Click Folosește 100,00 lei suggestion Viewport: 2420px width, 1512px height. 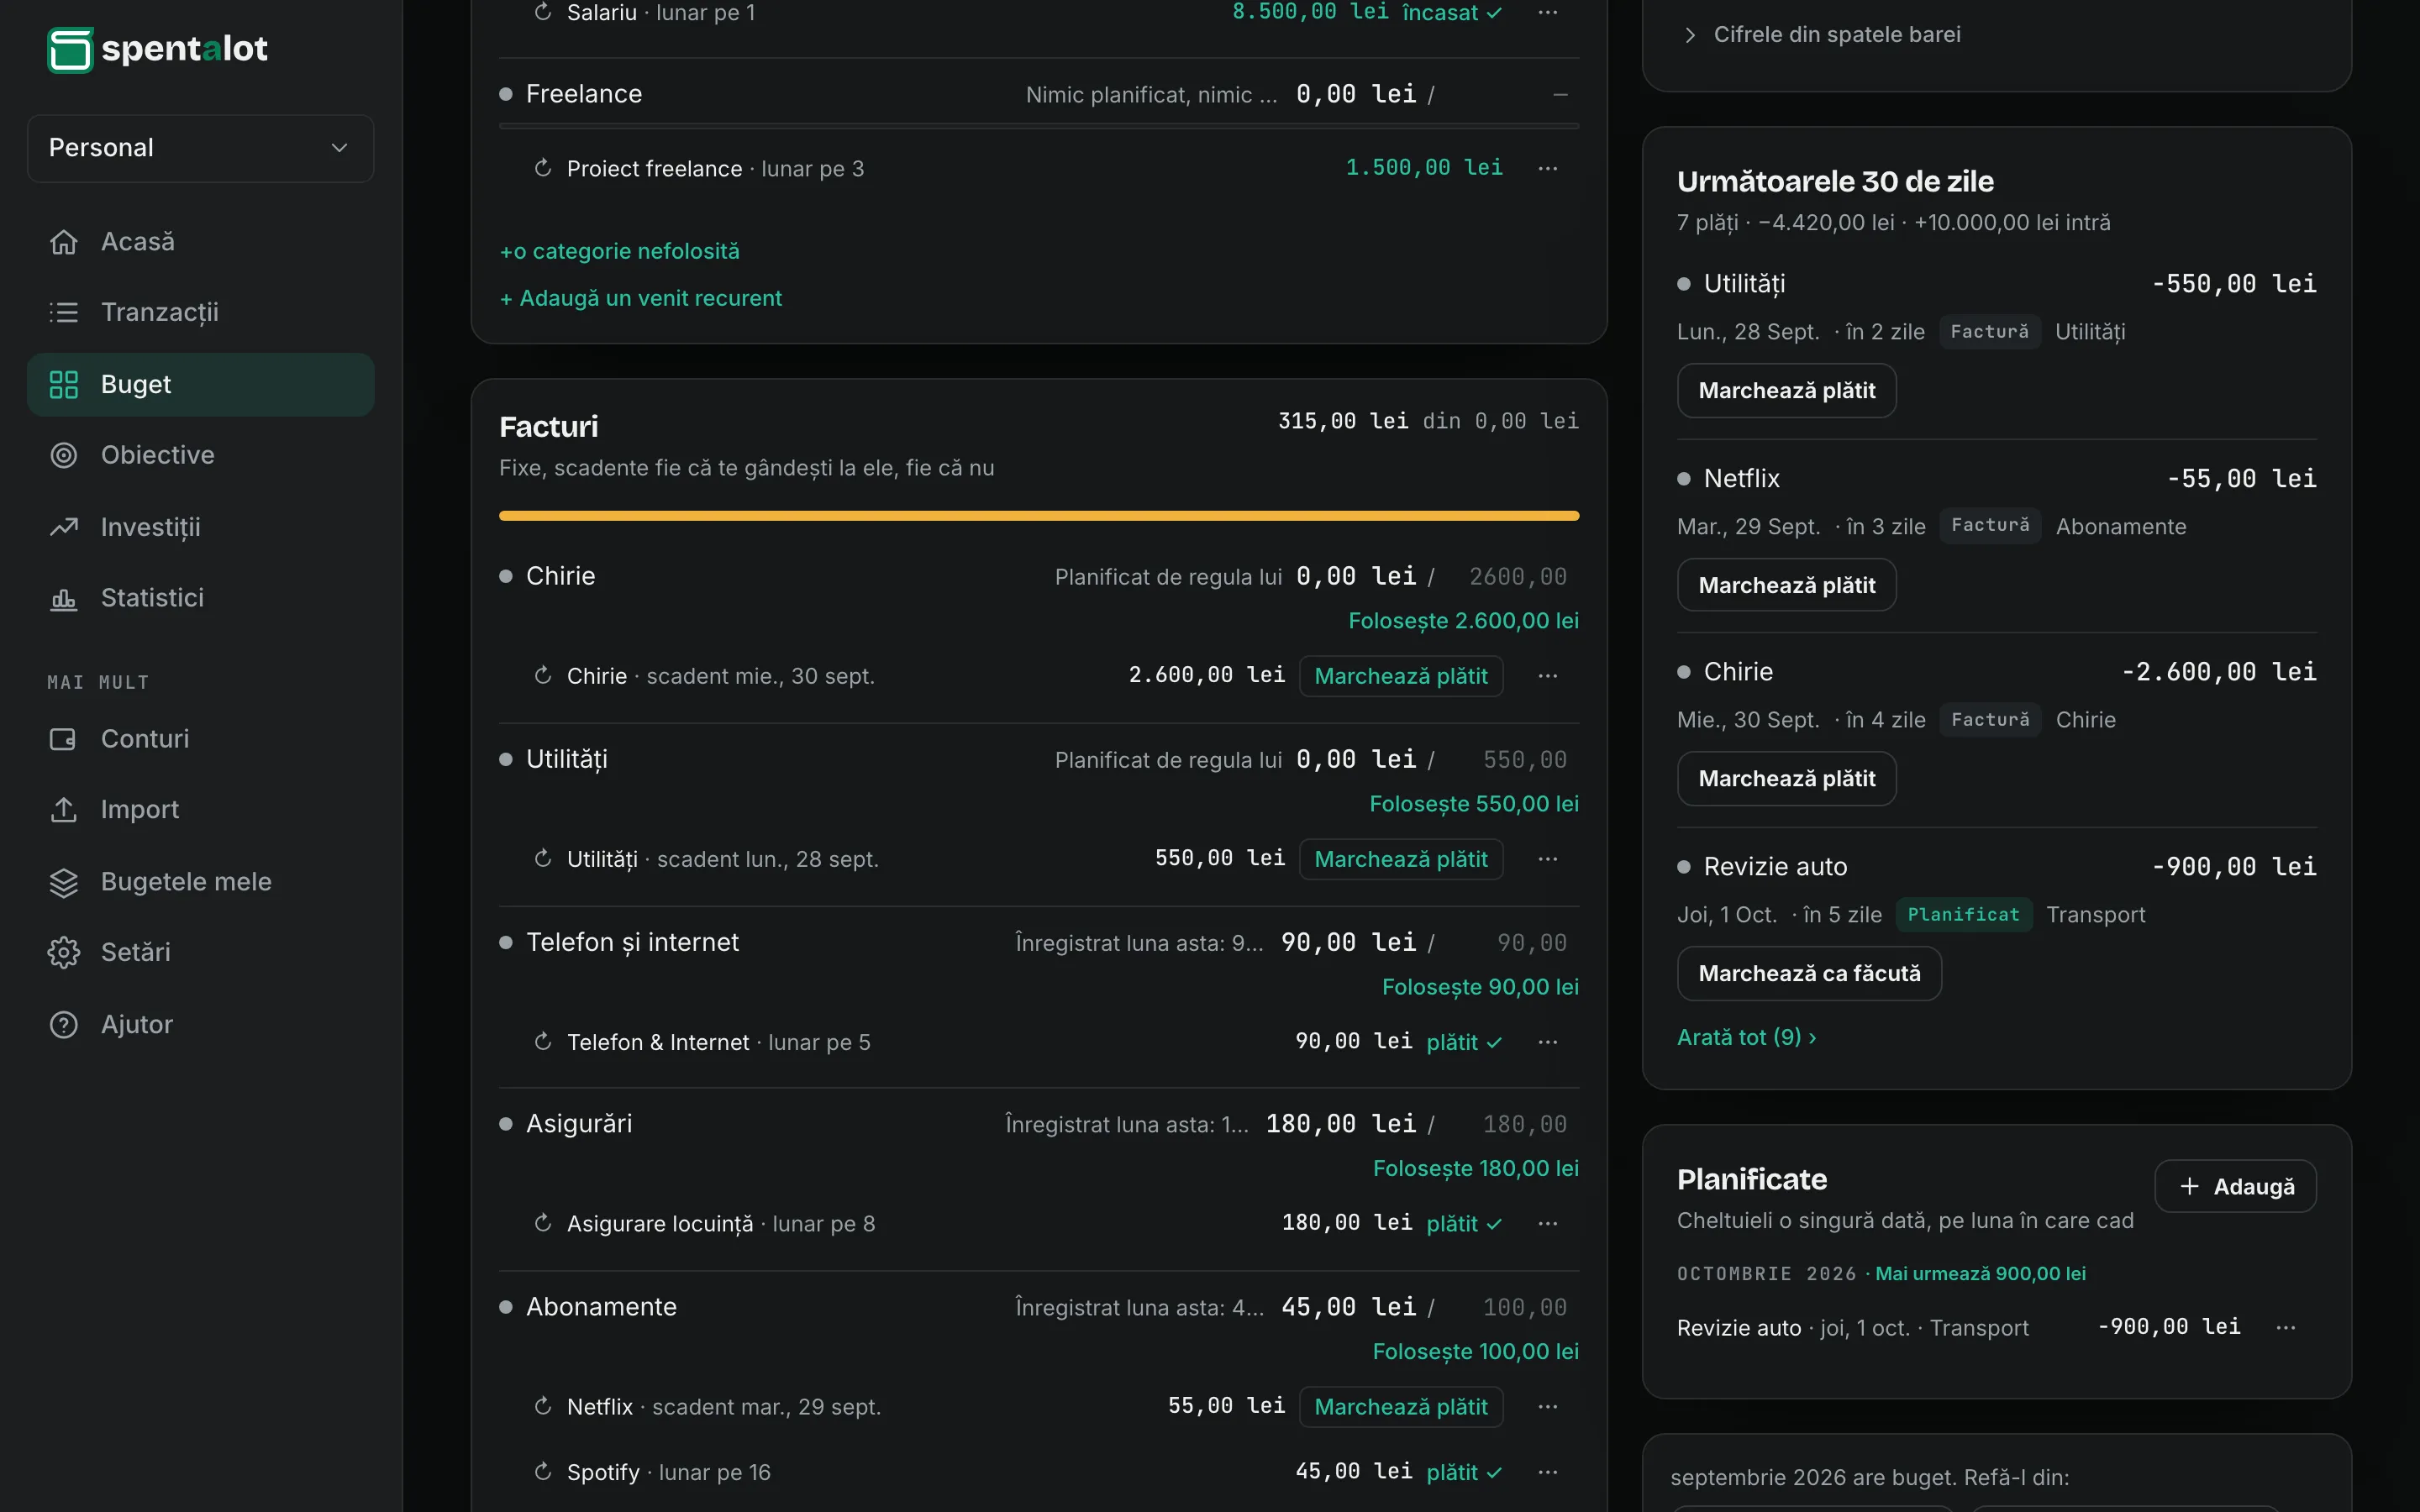(x=1476, y=1352)
